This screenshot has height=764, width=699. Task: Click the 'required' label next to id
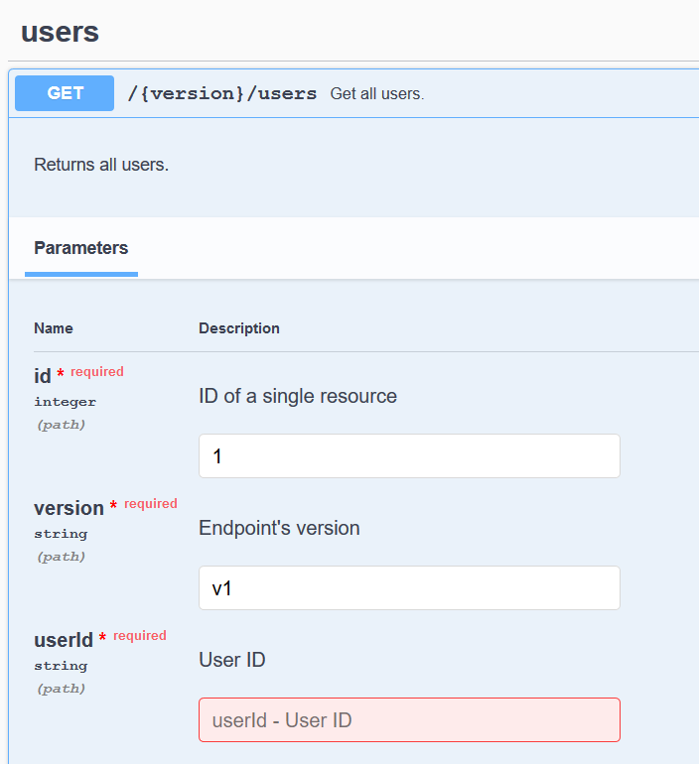click(x=97, y=372)
